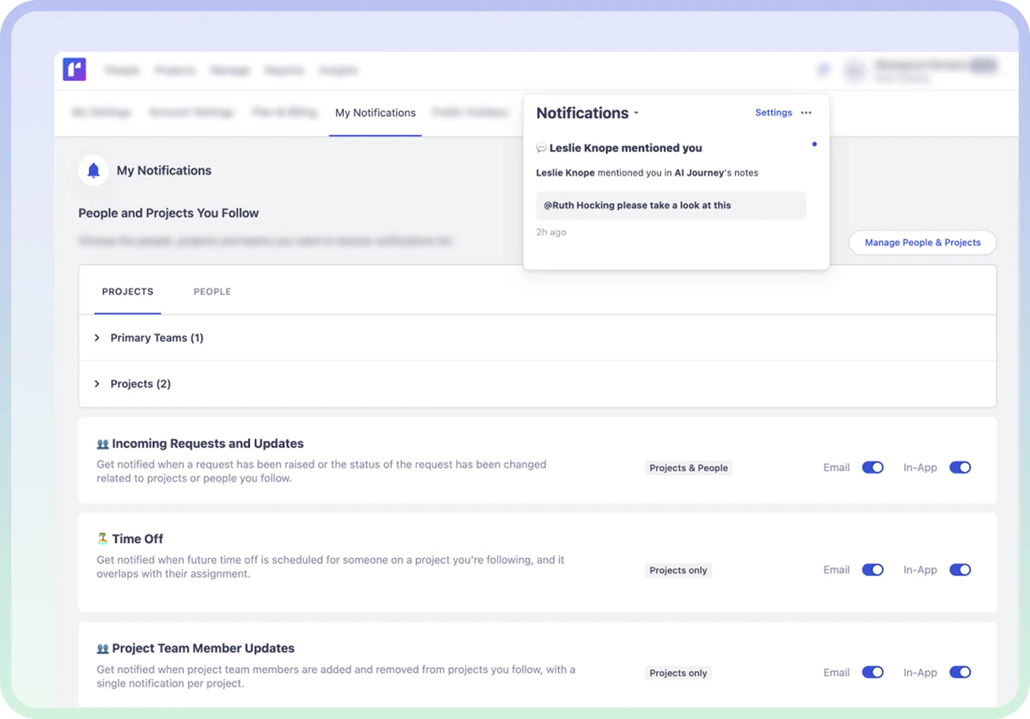Click Projects only tag in Team Member Updates
Image resolution: width=1030 pixels, height=719 pixels.
click(678, 673)
